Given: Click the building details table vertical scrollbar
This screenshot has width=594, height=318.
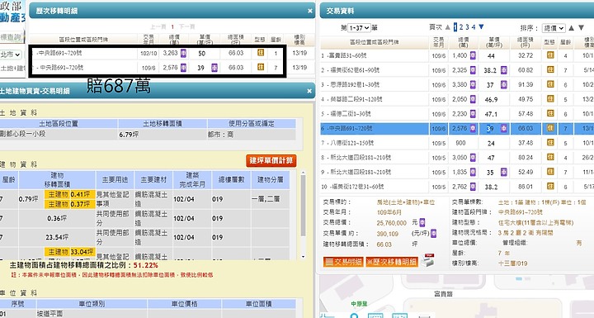Looking at the screenshot, I should [x=303, y=215].
